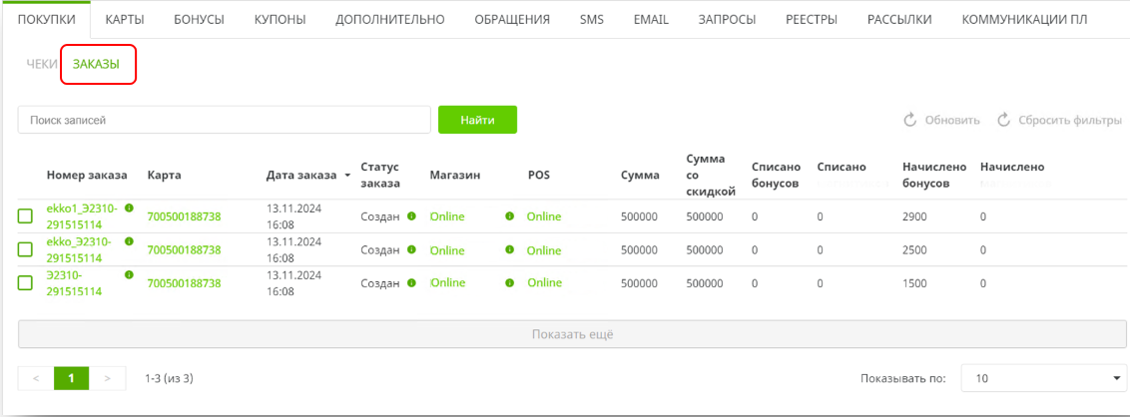Image resolution: width=1130 pixels, height=417 pixels.
Task: Open the Показывать по page size dropdown
Action: coord(1043,379)
